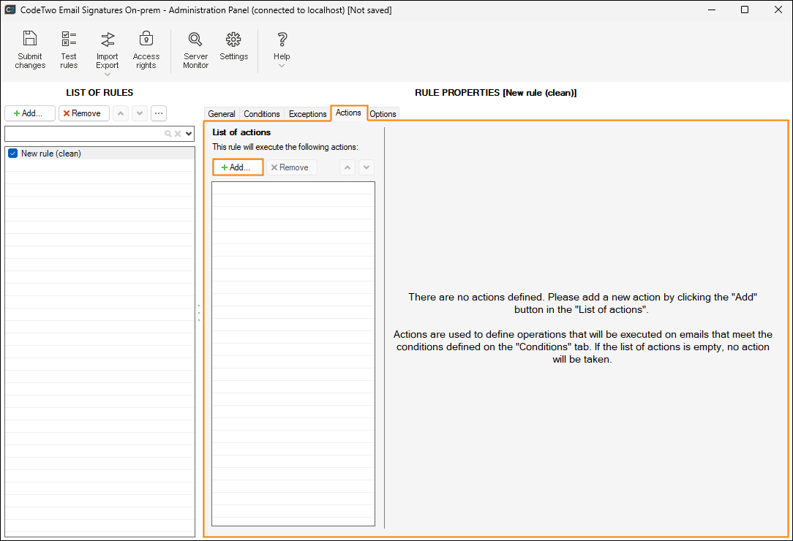Click Remove in the List of Rules
Image resolution: width=793 pixels, height=541 pixels.
[x=84, y=113]
